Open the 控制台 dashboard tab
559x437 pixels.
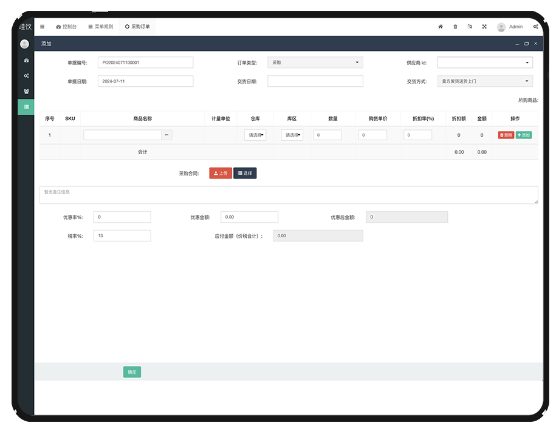pyautogui.click(x=66, y=27)
